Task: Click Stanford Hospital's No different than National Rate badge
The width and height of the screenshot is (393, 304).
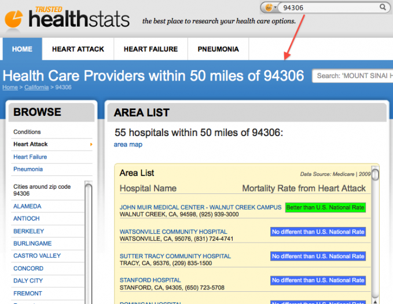Action: coord(318,280)
